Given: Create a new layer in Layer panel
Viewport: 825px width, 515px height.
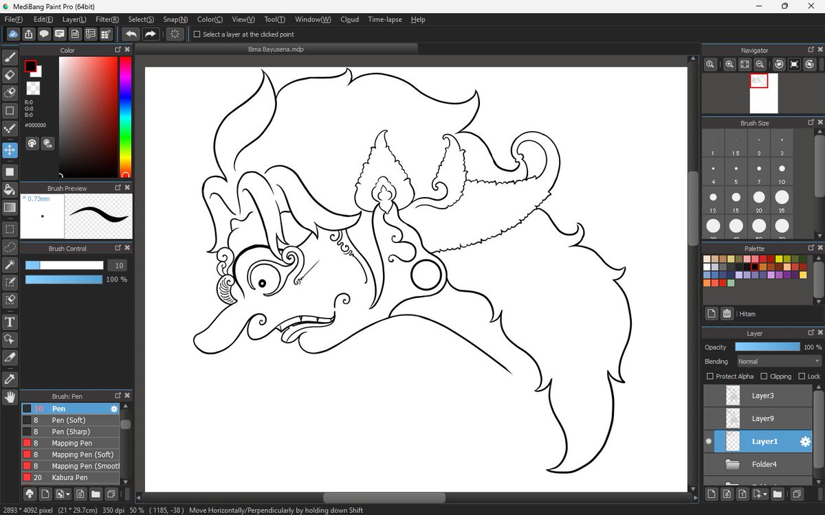Looking at the screenshot, I should click(712, 494).
